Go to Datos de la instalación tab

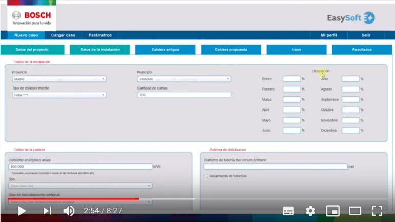100,50
